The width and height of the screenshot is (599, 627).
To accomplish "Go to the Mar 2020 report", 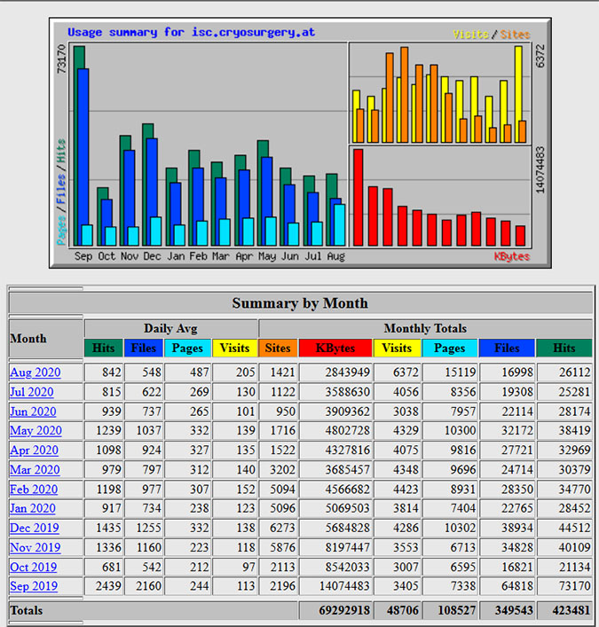I will pyautogui.click(x=35, y=470).
